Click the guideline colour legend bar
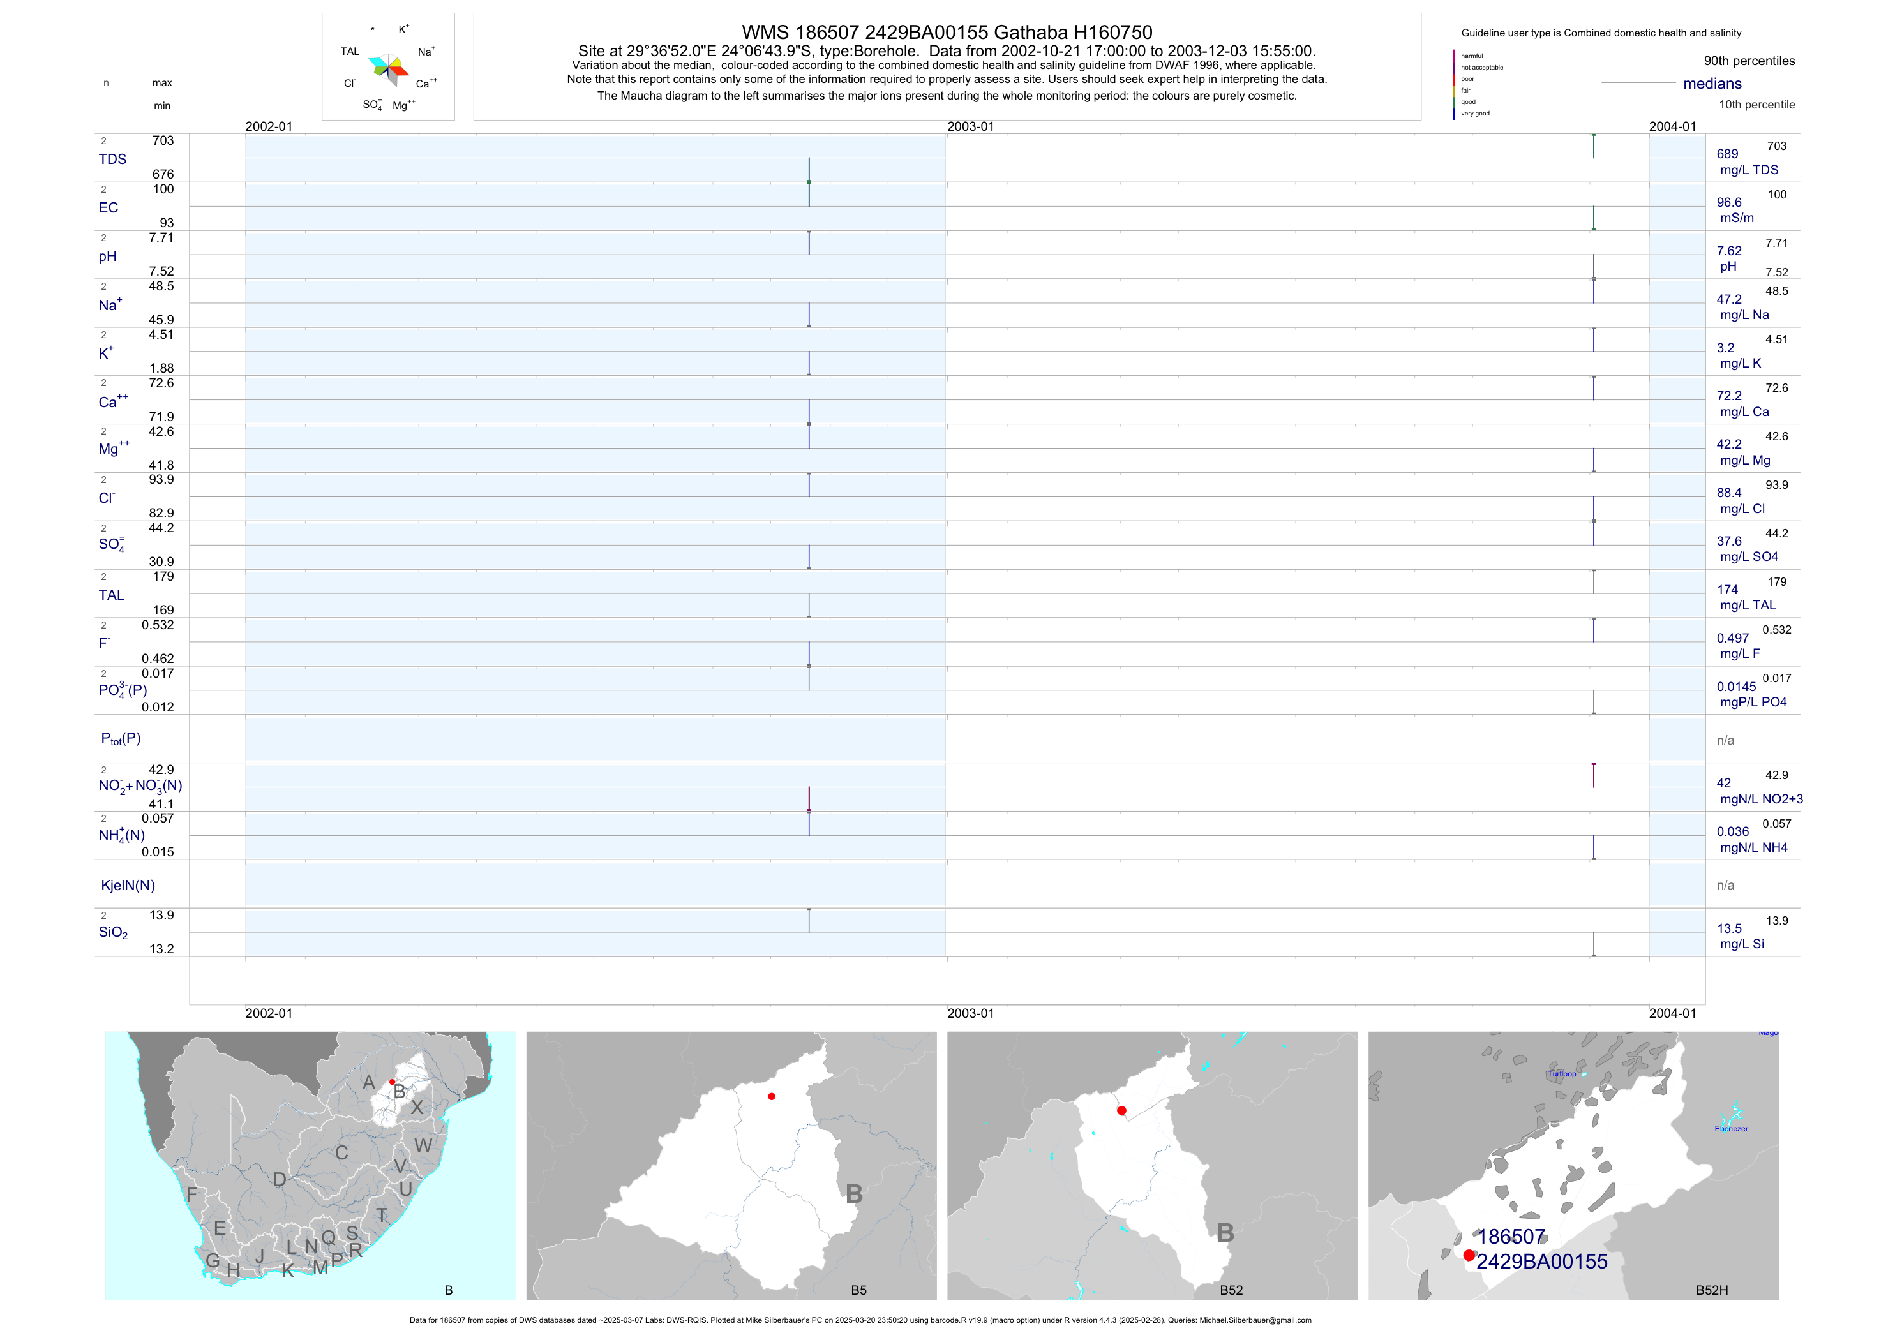1895x1340 pixels. (x=1453, y=84)
